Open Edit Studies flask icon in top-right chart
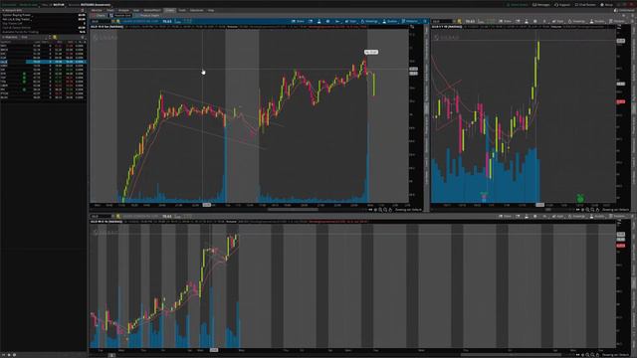The width and height of the screenshot is (637, 358). pyautogui.click(x=527, y=21)
